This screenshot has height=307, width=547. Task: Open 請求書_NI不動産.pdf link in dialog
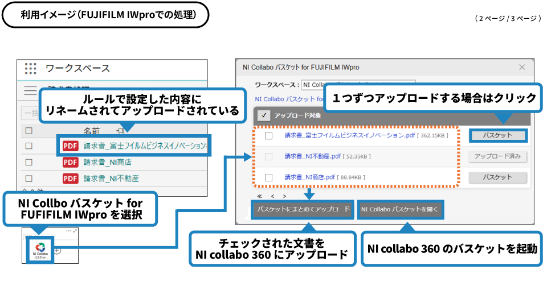pos(313,156)
